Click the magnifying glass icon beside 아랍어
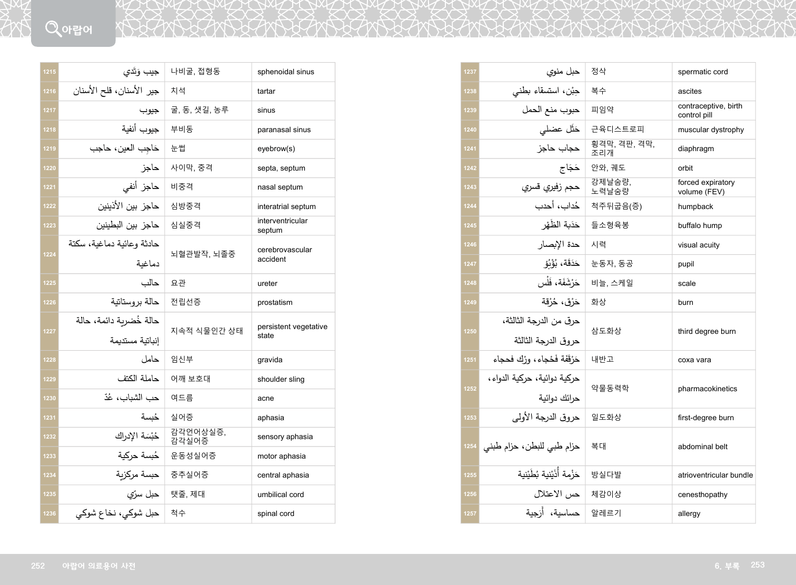The width and height of the screenshot is (796, 585). 53,28
